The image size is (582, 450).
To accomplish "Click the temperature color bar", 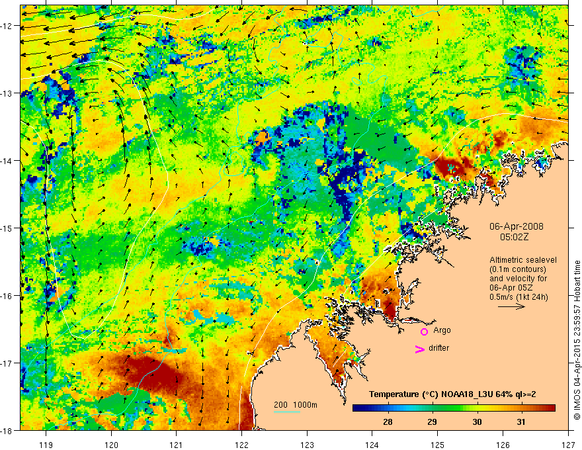I will click(454, 408).
